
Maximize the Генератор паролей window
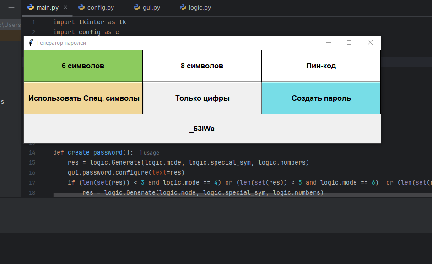349,42
